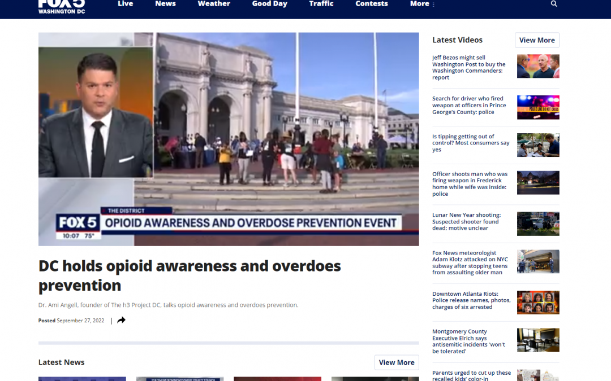Click the Lunar New Year shooting thumbnail
Screen dimensions: 611x381
(x=538, y=224)
